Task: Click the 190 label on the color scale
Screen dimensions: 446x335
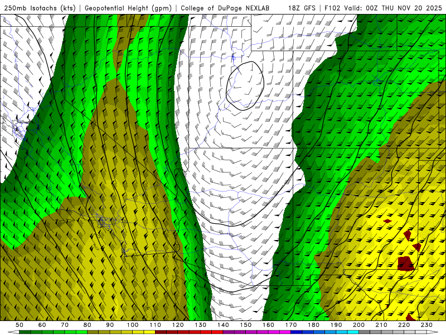Action: click(336, 325)
